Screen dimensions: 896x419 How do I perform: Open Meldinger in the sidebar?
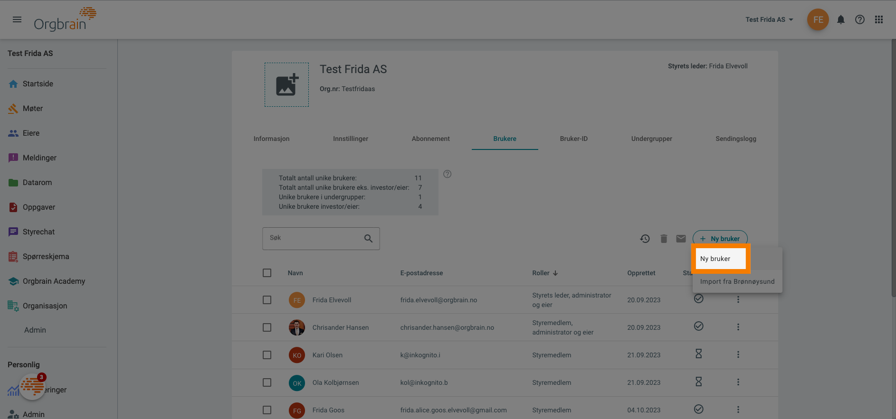pyautogui.click(x=39, y=158)
